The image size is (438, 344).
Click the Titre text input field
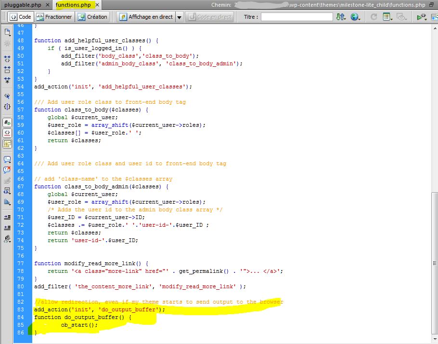tap(296, 17)
